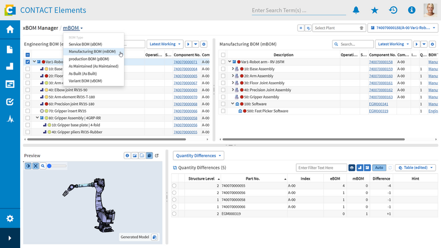Click the checked-lines icon left of Select Plant
This screenshot has height=248, width=441.
pyautogui.click(x=308, y=28)
